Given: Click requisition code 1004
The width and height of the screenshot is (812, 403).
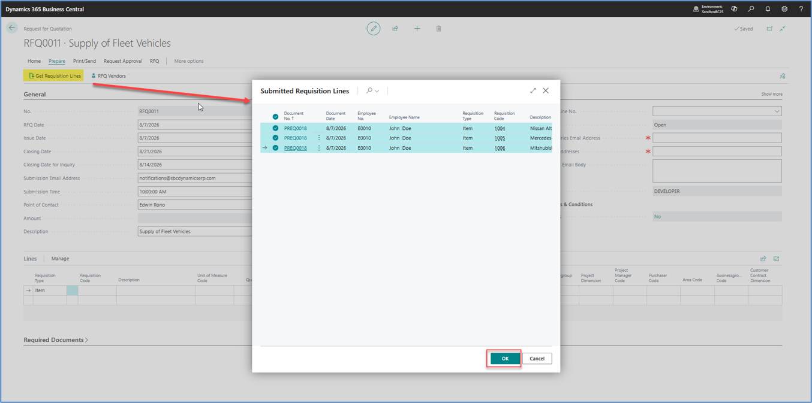Looking at the screenshot, I should pos(500,128).
